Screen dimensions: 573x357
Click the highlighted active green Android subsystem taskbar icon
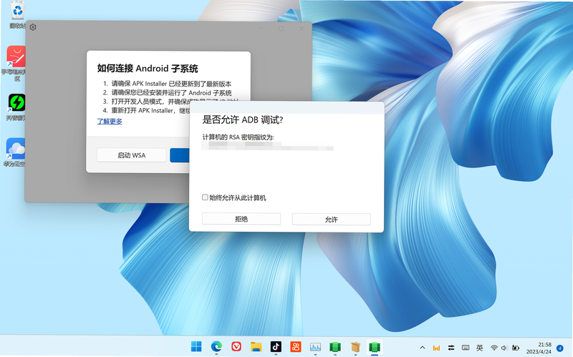(375, 346)
